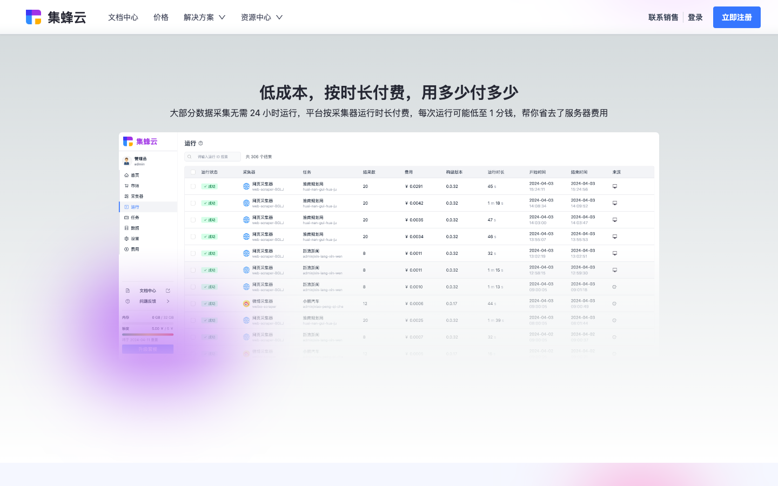This screenshot has height=486, width=778.
Task: Check the box for the ¥ 0.0035 run
Action: pyautogui.click(x=193, y=220)
